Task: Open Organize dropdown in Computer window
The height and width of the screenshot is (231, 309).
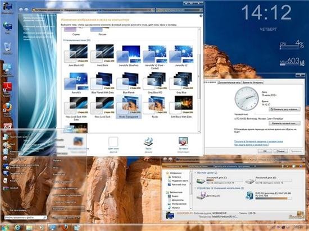Action: coord(173,167)
